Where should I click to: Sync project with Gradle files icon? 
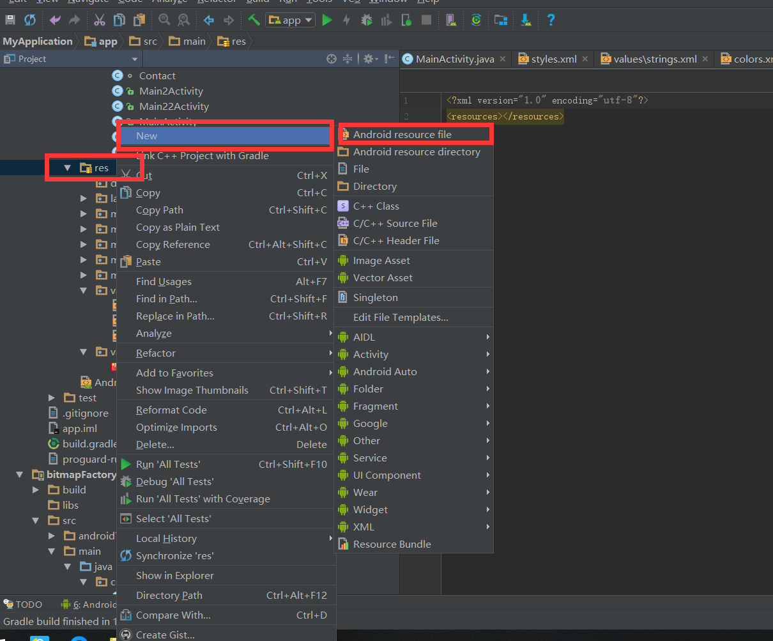477,20
